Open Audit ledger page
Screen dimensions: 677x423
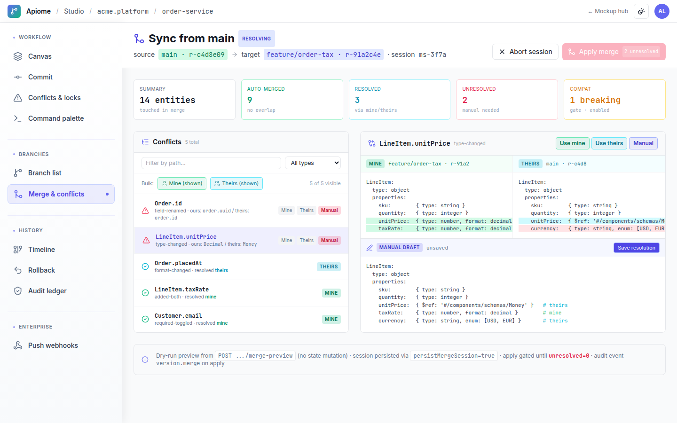pos(61,291)
